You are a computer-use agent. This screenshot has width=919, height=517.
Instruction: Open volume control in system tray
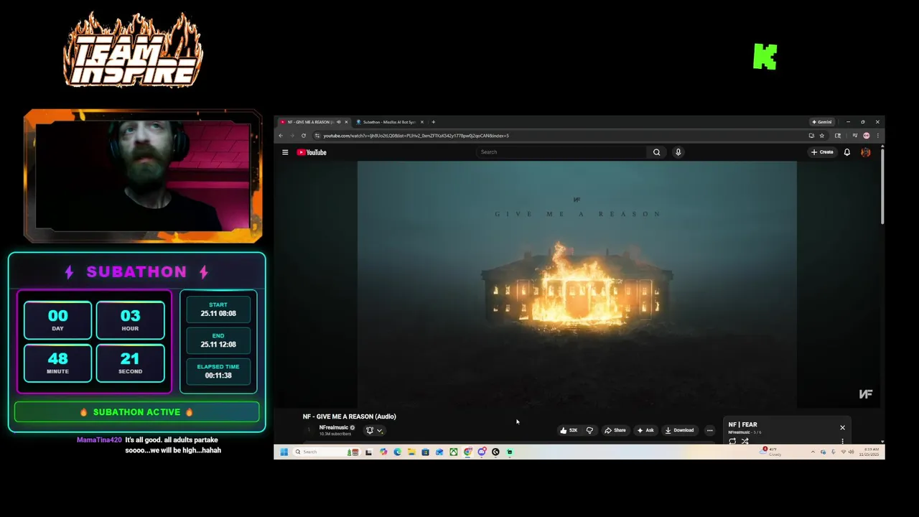pos(851,452)
